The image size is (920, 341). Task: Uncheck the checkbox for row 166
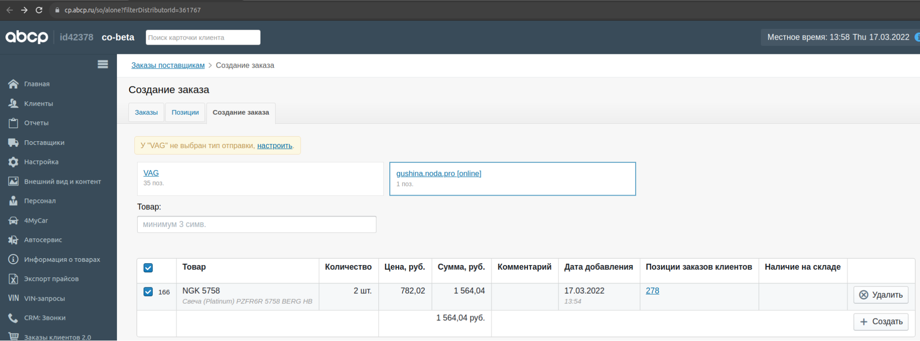coord(148,292)
